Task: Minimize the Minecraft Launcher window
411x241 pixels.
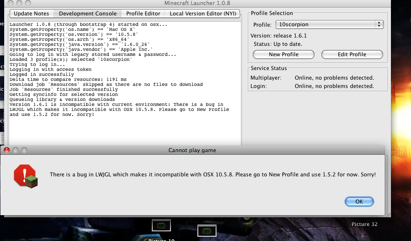Action: 19,3
